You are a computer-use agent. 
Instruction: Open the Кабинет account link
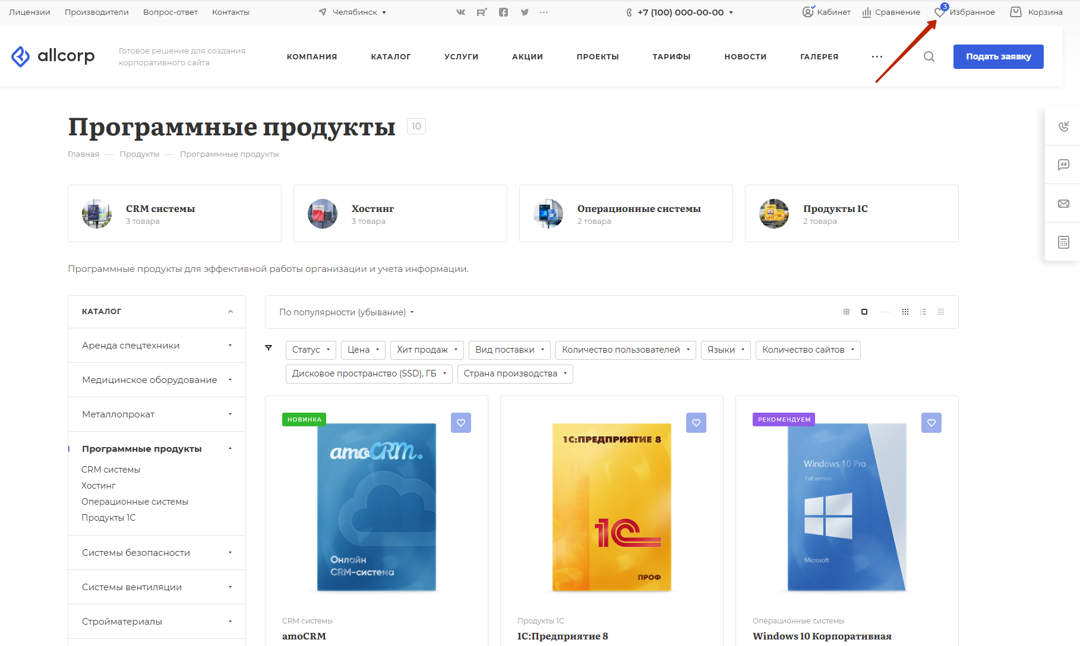[x=826, y=12]
